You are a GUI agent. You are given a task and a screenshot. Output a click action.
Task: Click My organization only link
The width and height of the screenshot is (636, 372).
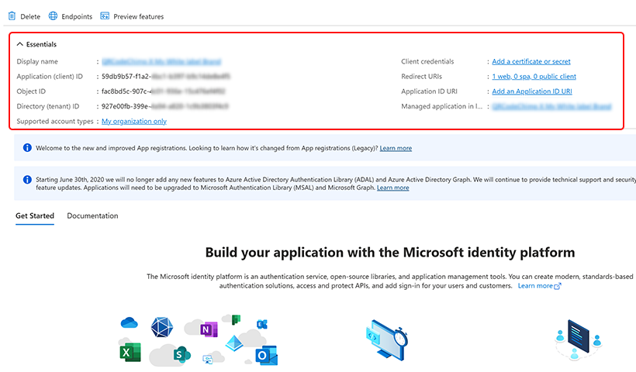134,122
